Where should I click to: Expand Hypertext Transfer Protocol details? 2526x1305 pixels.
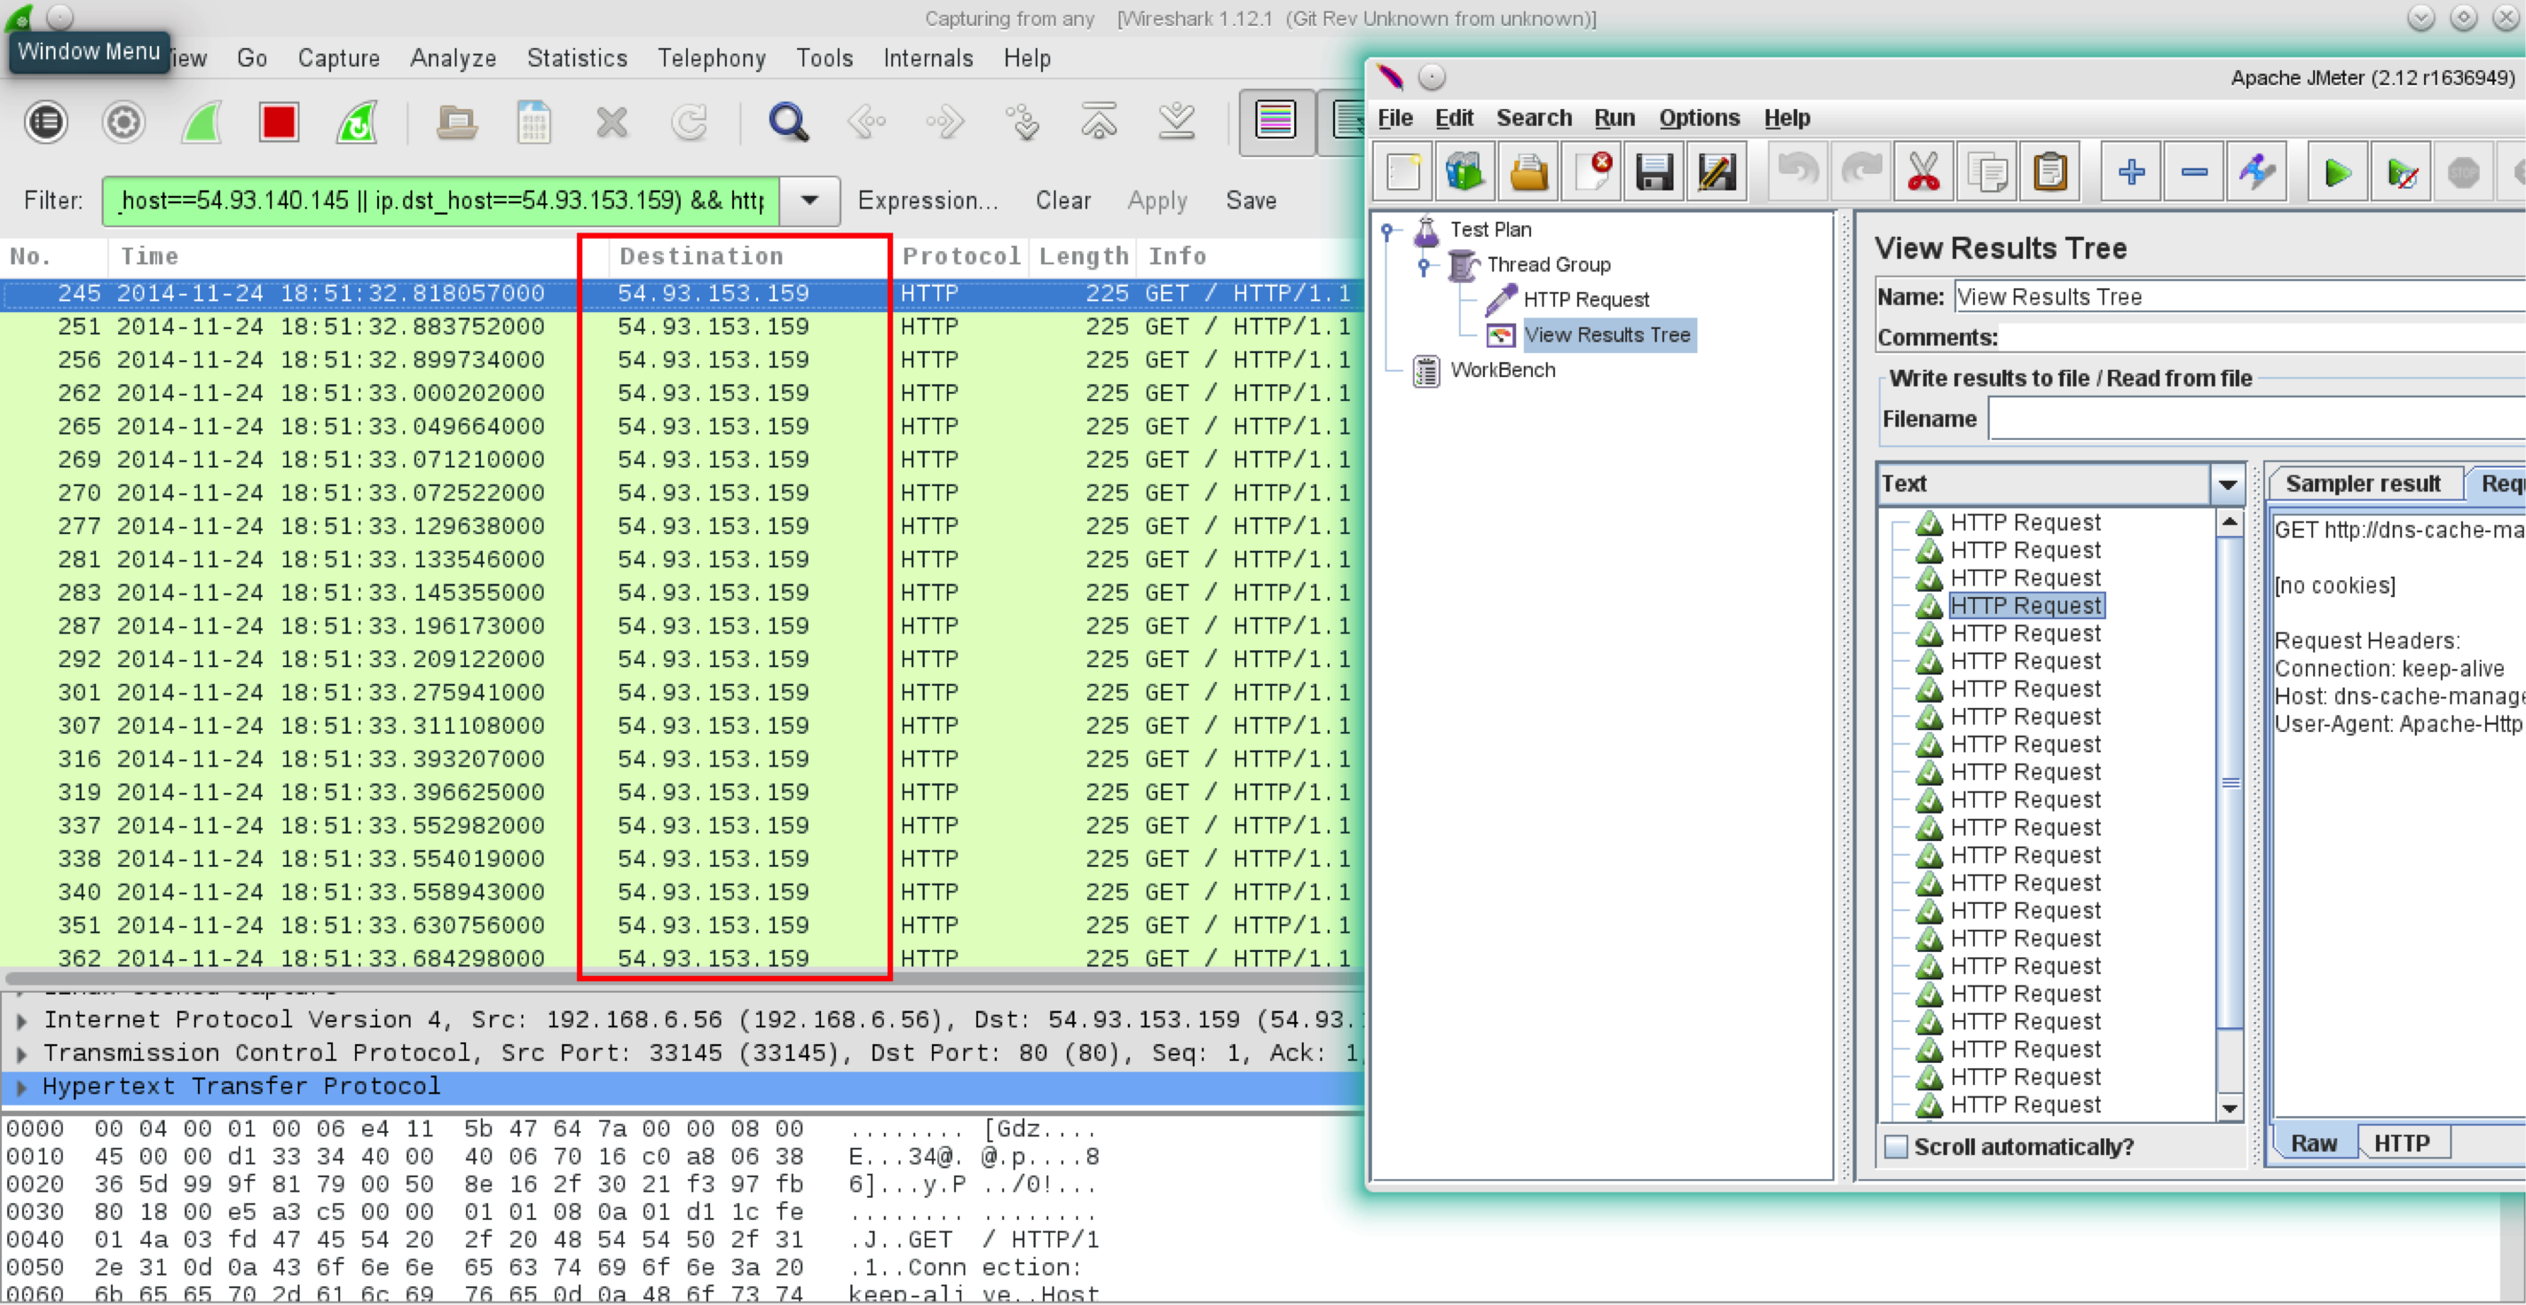click(21, 1087)
